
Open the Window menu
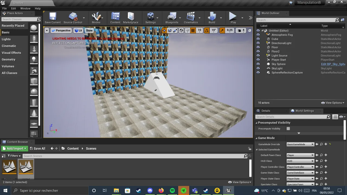pos(25,8)
